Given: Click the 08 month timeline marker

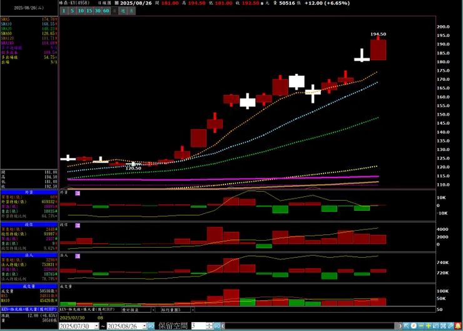Looking at the screenshot, I should [x=100, y=318].
